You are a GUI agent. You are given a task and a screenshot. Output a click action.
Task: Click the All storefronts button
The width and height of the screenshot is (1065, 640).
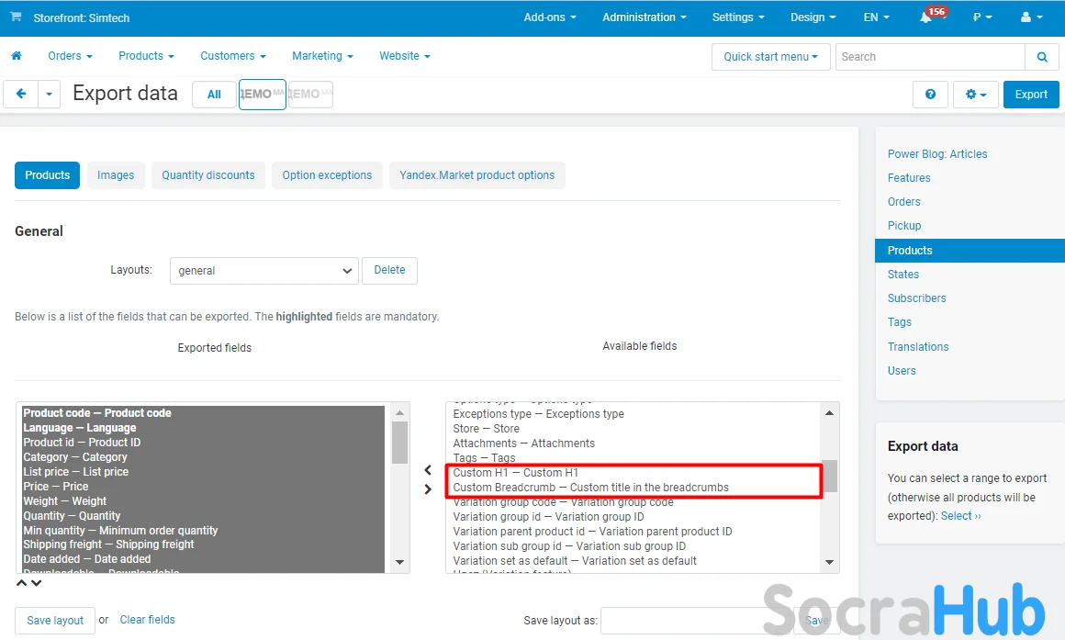(214, 95)
